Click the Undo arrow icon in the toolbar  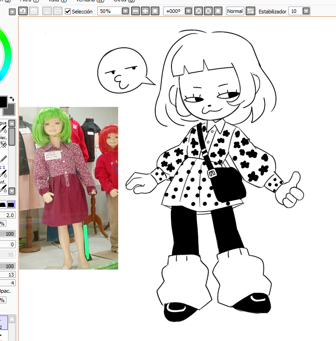coord(23,11)
